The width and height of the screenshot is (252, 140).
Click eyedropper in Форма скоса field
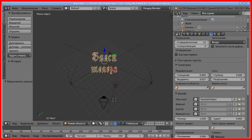(243, 88)
